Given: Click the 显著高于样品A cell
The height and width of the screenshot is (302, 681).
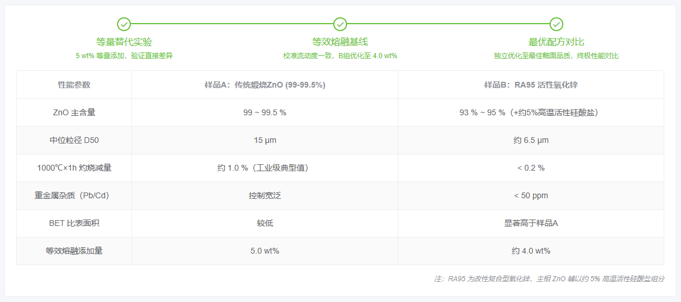Looking at the screenshot, I should [530, 224].
